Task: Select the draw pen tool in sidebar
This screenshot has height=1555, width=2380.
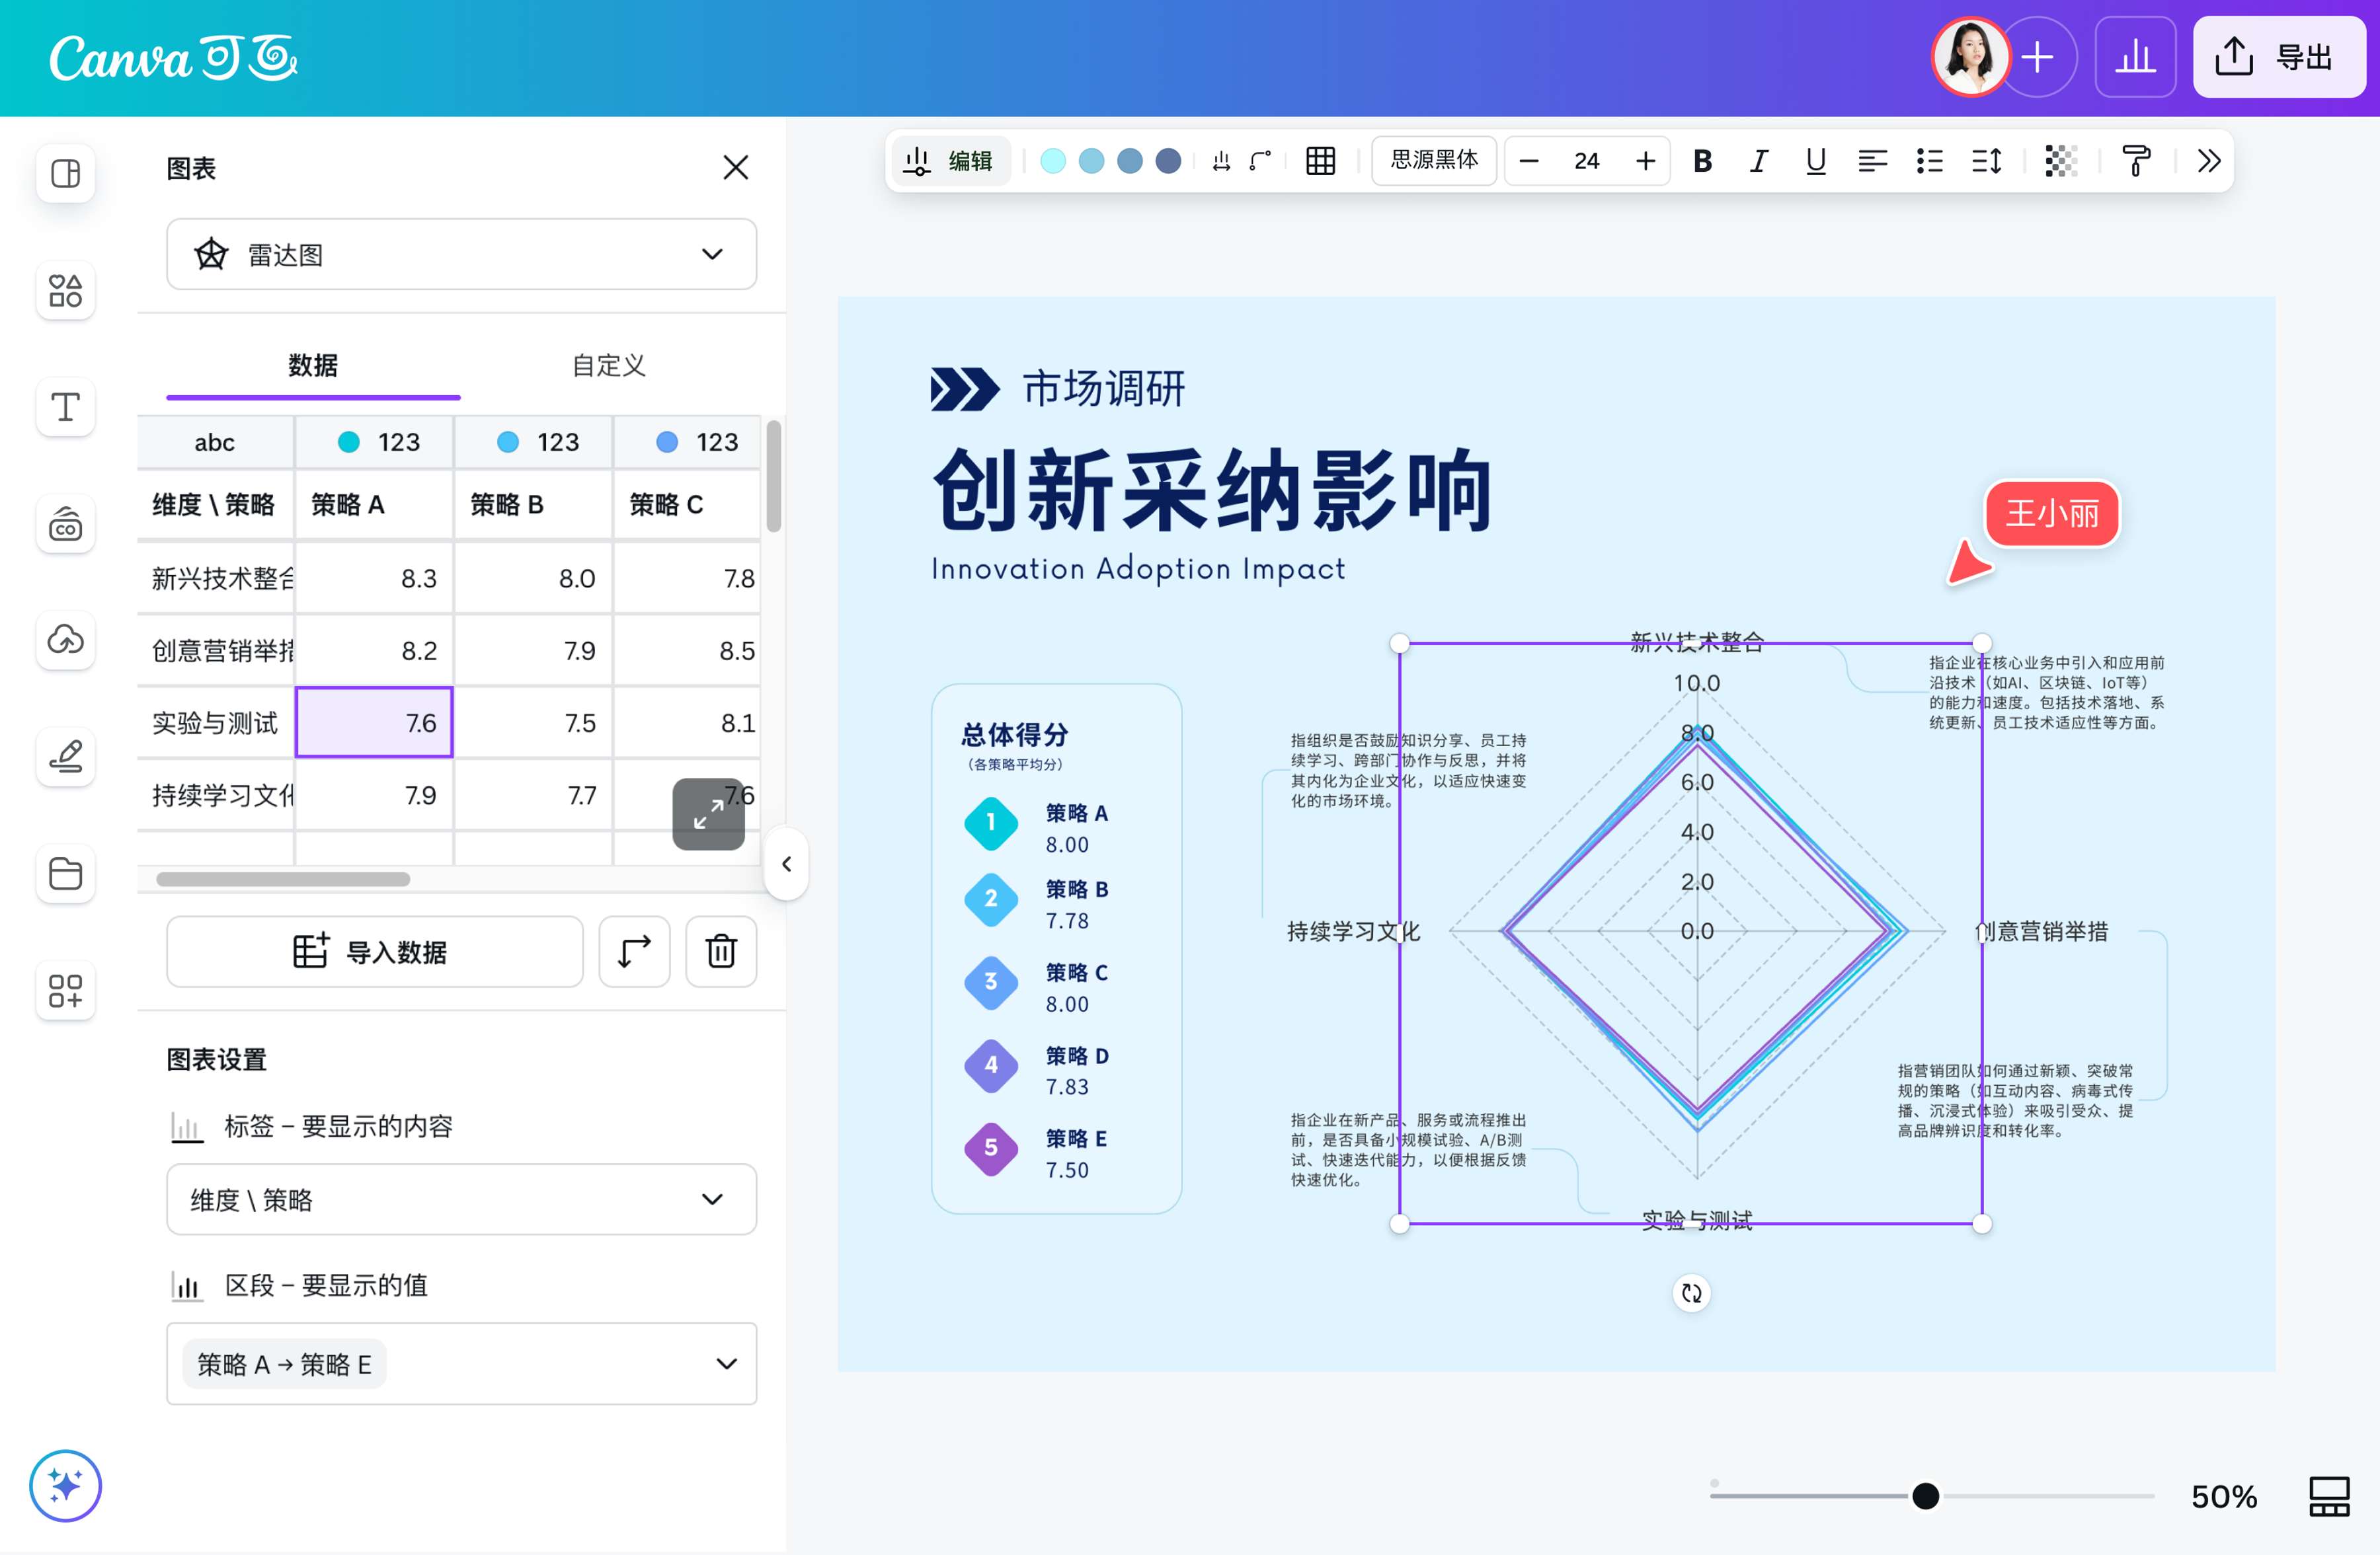Action: pyautogui.click(x=66, y=757)
